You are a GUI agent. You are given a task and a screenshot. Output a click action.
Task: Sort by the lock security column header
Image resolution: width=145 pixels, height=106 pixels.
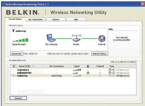[x=88, y=66]
